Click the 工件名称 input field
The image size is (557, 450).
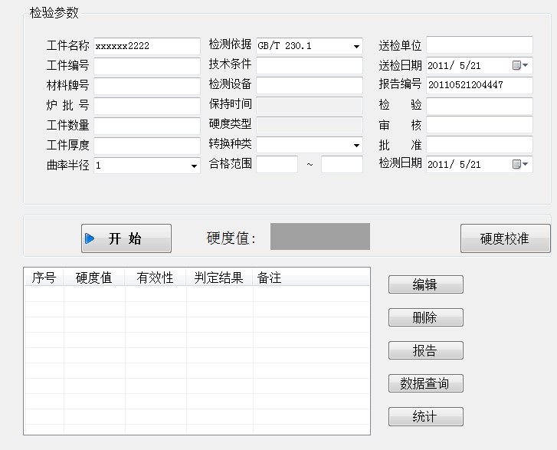point(146,46)
